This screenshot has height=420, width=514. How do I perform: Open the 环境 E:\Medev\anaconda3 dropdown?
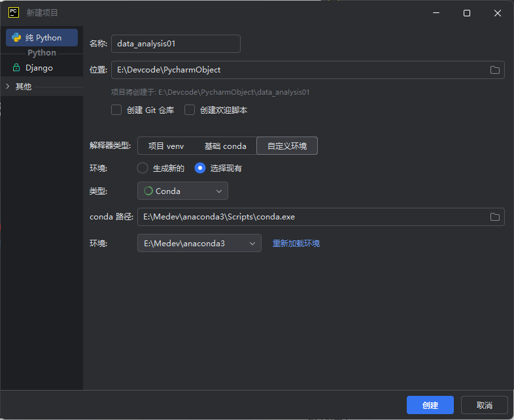[x=199, y=243]
